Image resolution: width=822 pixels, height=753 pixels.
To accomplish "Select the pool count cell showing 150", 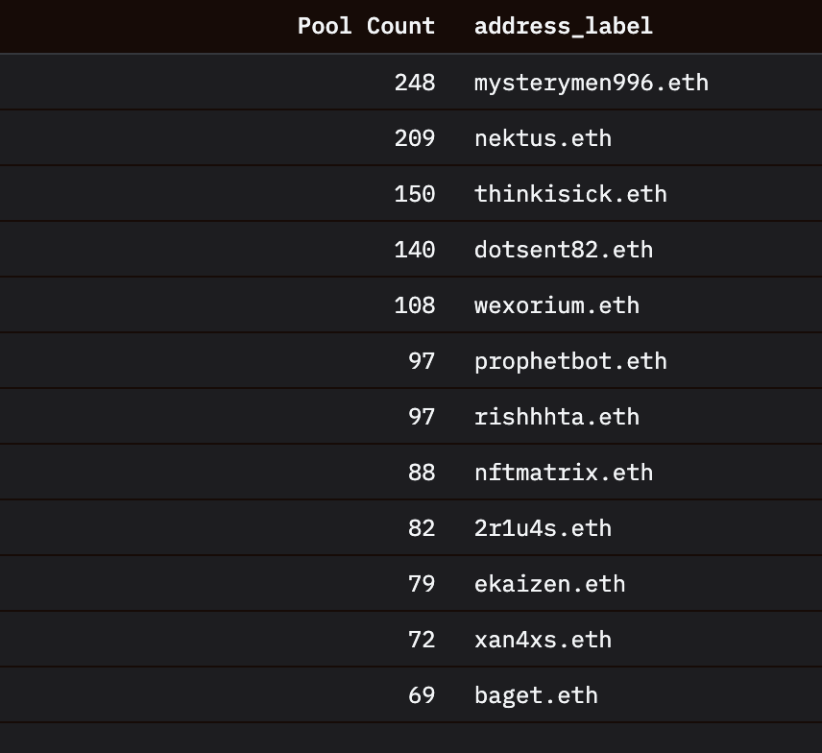I will [414, 194].
